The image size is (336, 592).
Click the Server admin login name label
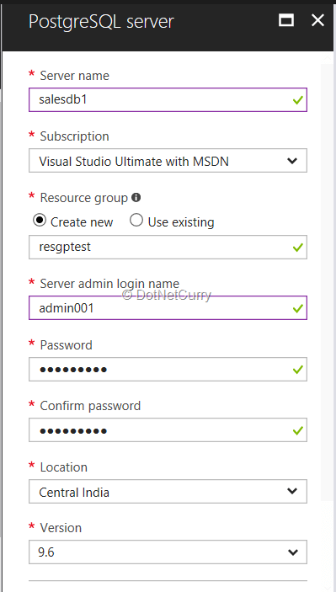[x=109, y=284]
